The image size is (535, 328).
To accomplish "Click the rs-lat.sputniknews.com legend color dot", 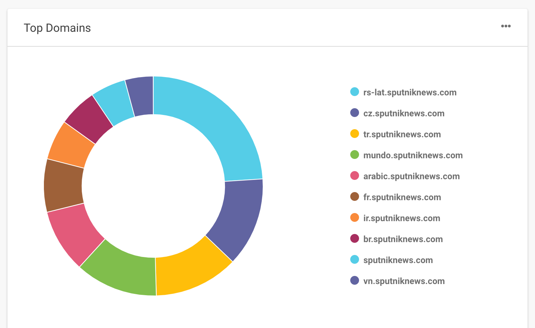I will (355, 92).
